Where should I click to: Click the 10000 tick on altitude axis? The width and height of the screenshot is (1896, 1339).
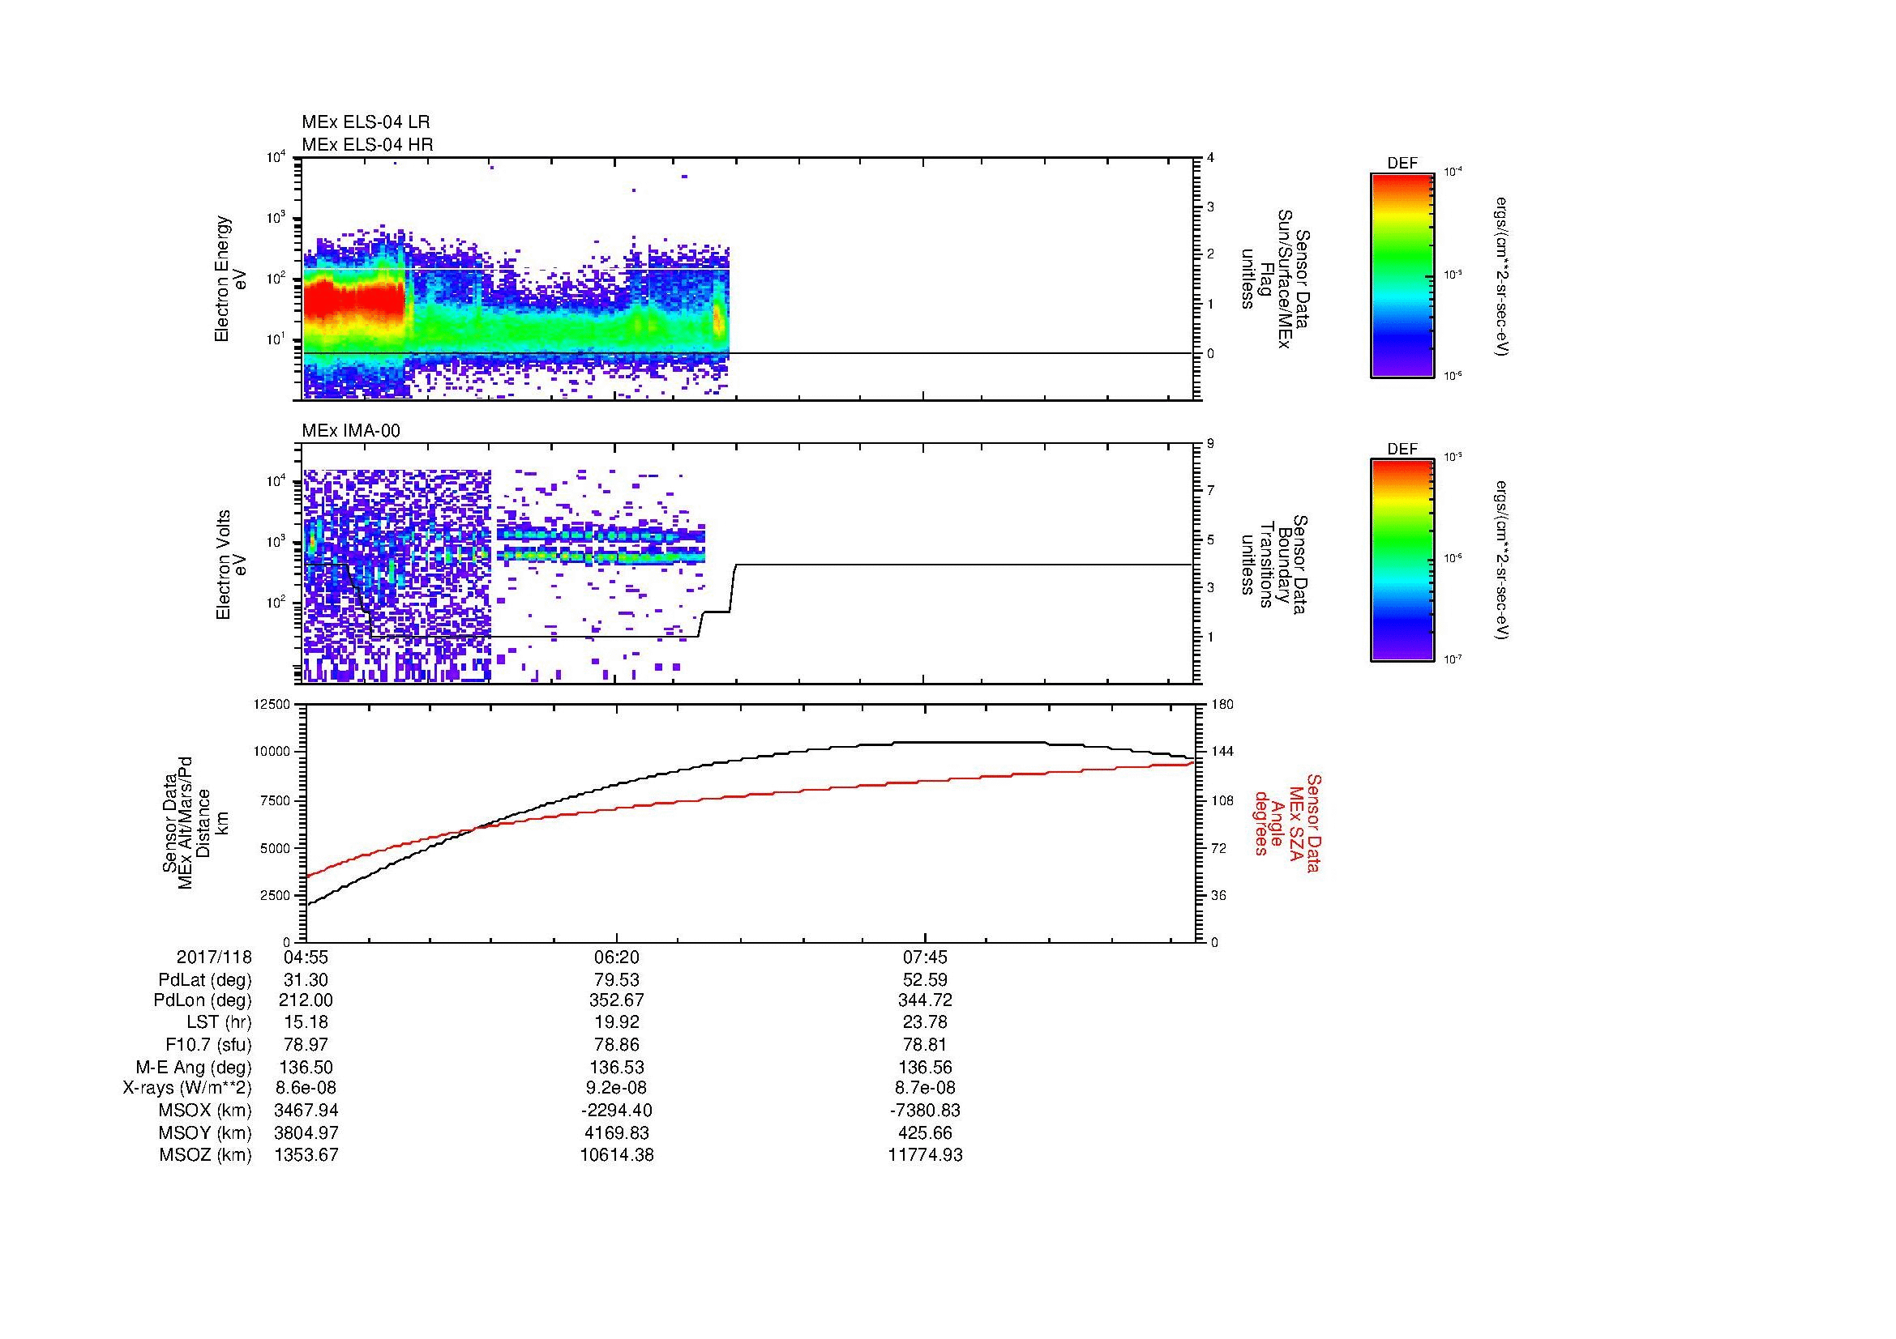pos(273,752)
